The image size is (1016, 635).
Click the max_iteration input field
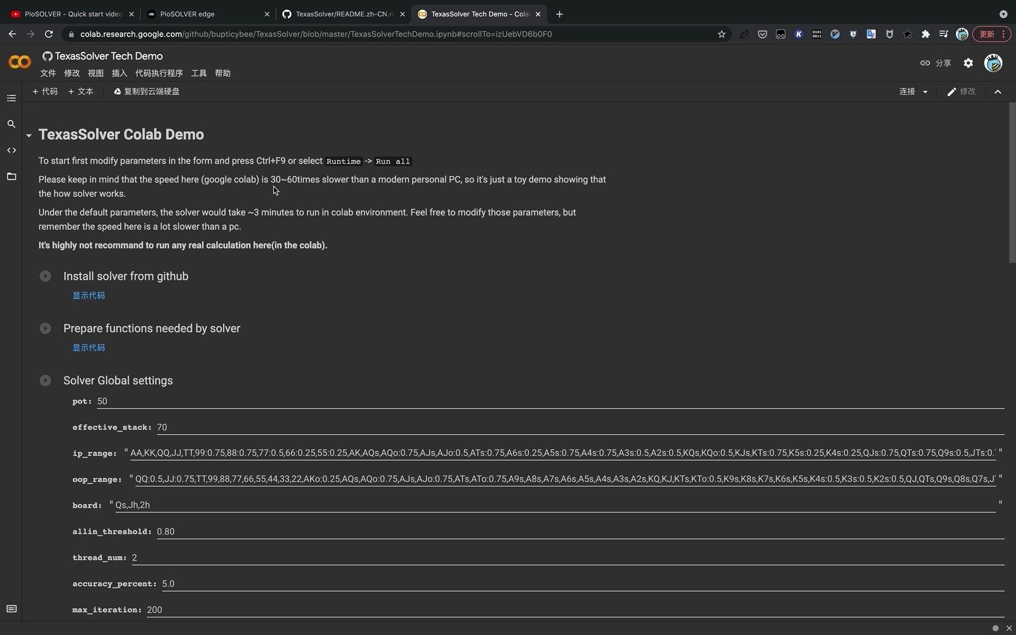pyautogui.click(x=575, y=610)
